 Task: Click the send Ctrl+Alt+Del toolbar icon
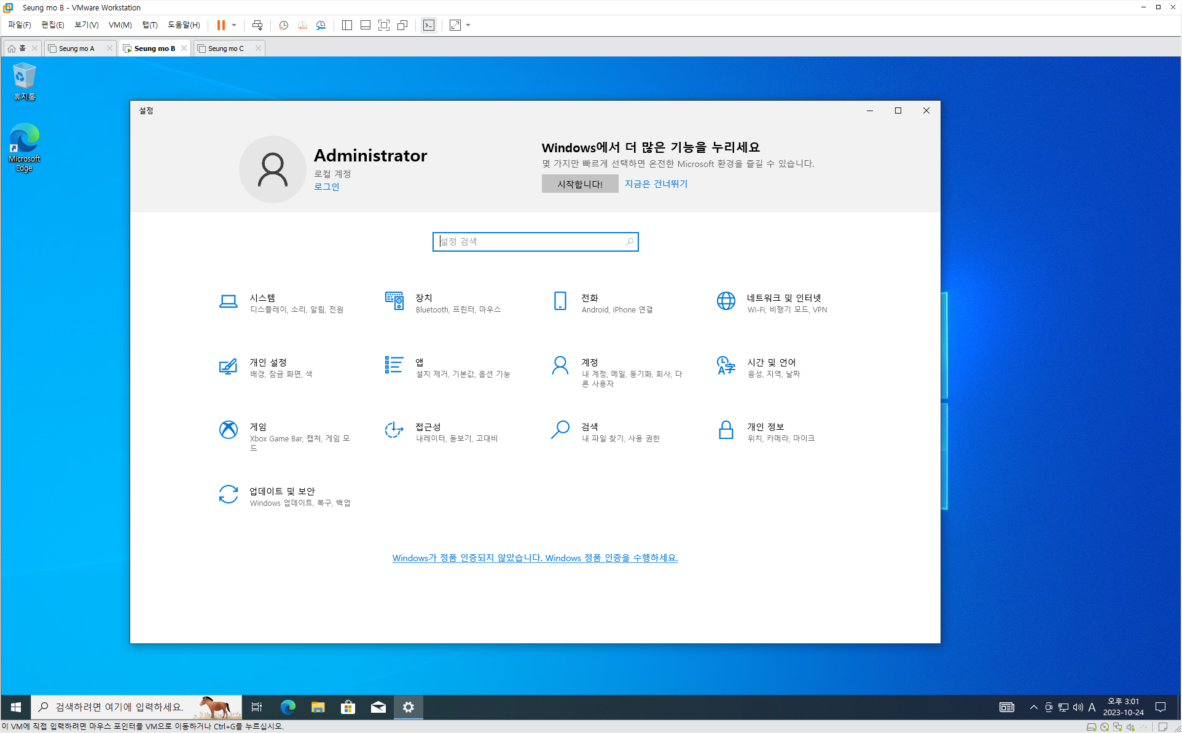257,25
